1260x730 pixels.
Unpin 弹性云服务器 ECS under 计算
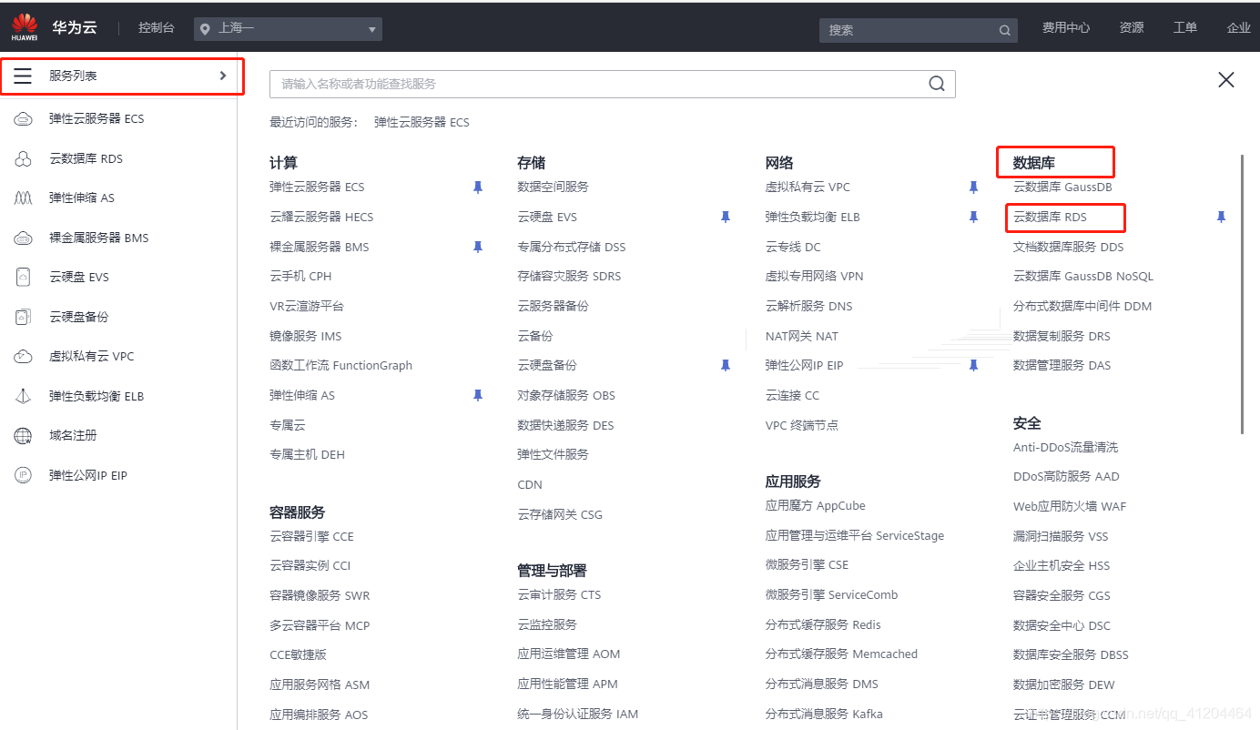coord(477,187)
